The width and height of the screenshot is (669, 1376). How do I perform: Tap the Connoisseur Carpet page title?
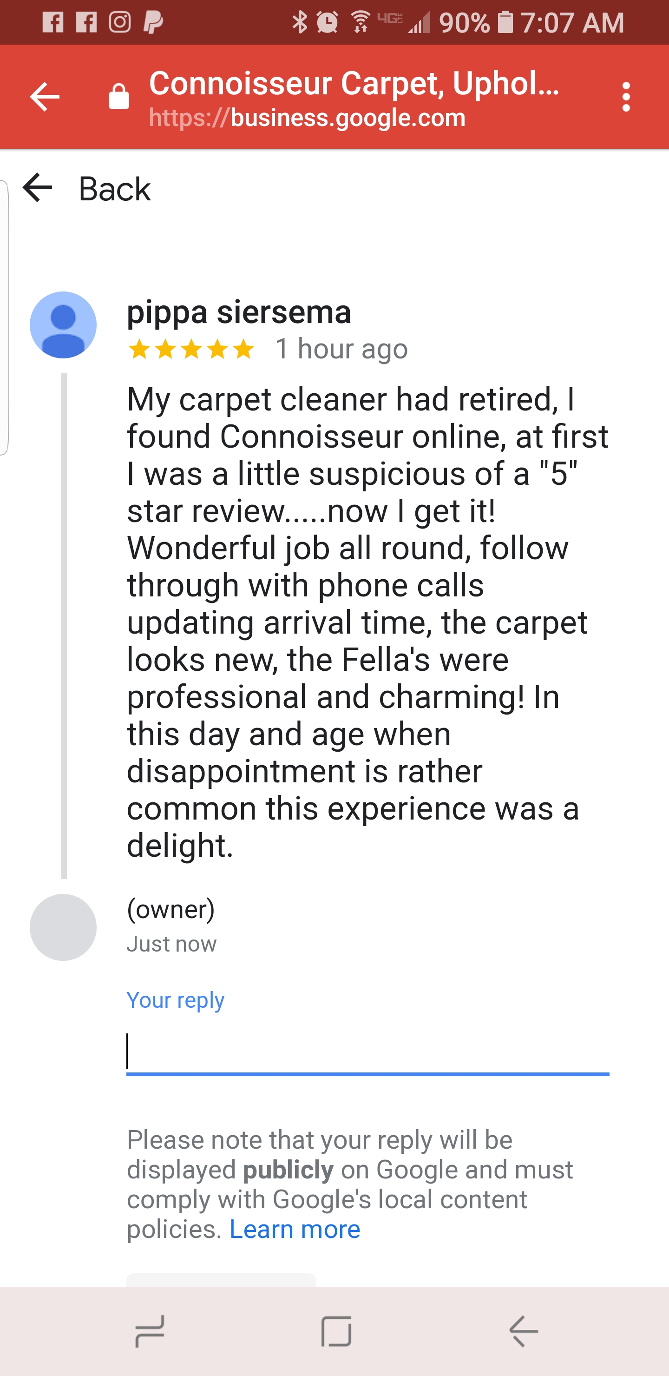[x=354, y=83]
